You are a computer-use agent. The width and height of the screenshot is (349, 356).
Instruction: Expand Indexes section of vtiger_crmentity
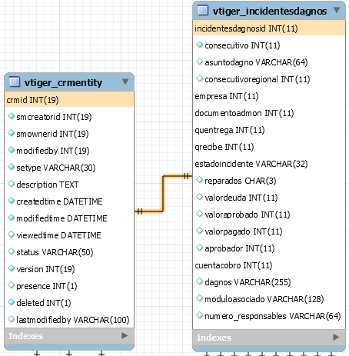(125, 335)
